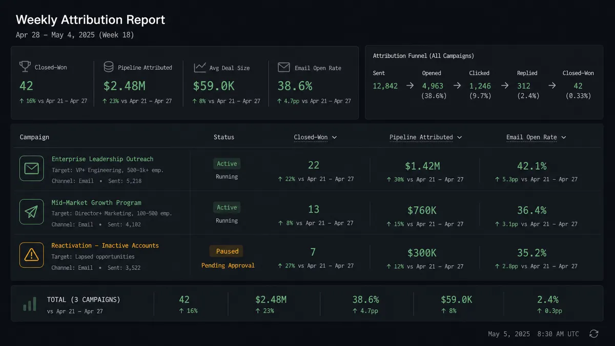Click the bar chart icon in TOTAL row

30,303
